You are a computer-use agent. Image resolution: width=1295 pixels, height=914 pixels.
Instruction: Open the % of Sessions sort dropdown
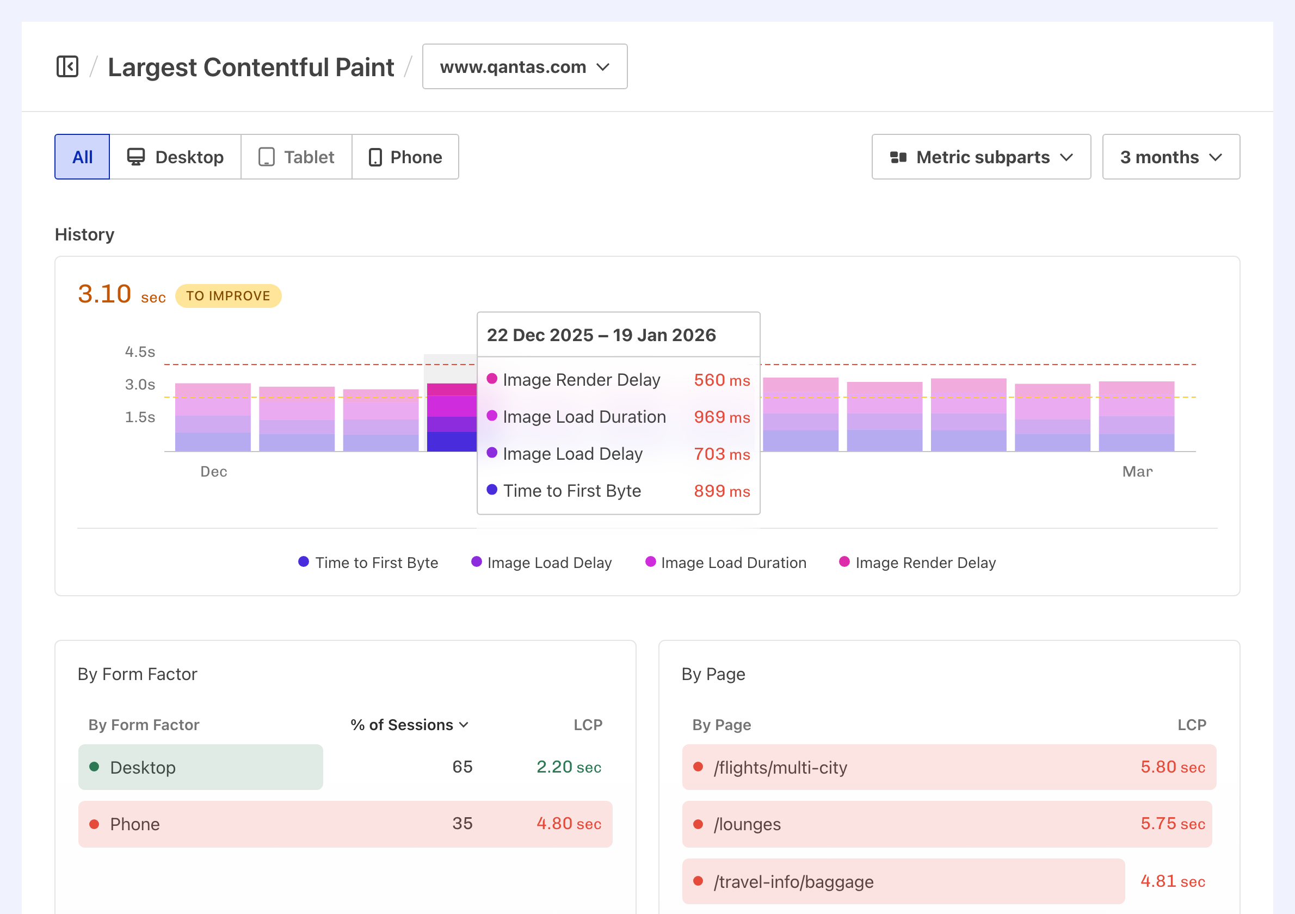point(410,725)
